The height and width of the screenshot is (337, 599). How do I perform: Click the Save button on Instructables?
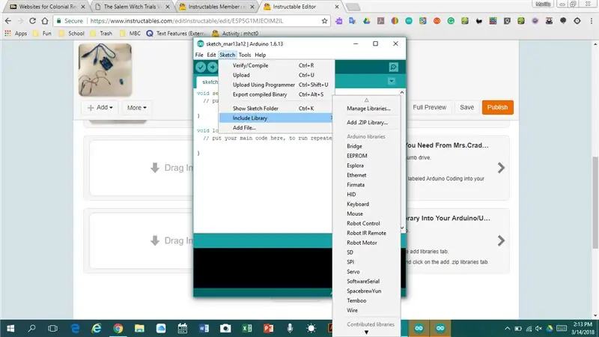(466, 107)
